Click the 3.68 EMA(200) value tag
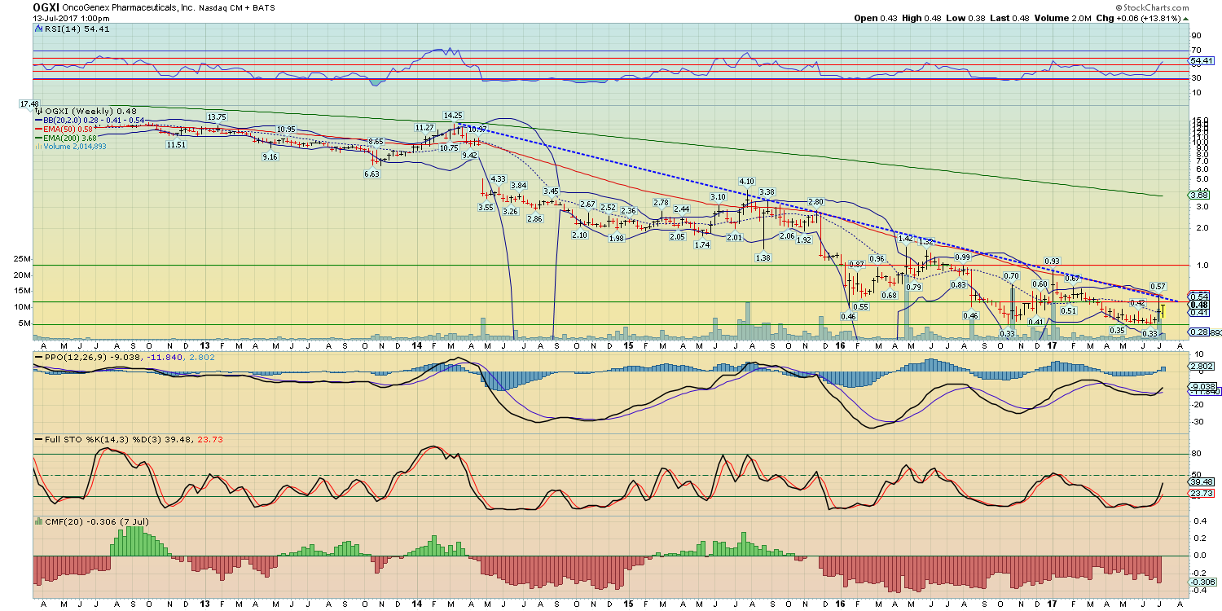 (x=1197, y=195)
